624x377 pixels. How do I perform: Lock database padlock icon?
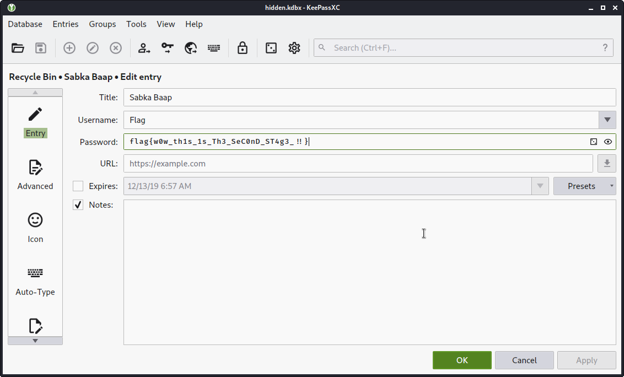243,48
